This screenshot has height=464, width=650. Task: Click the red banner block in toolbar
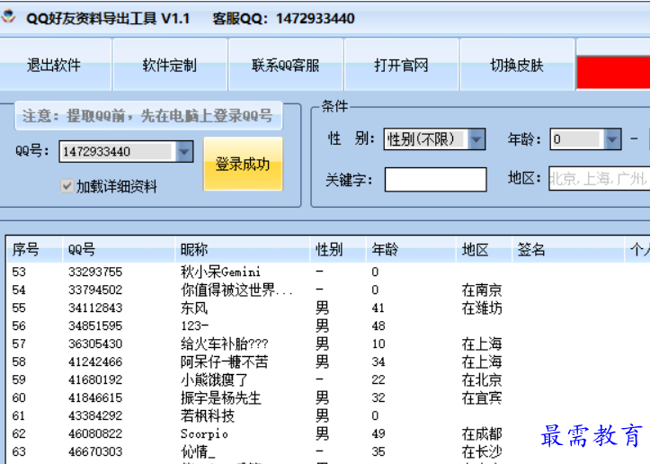(613, 73)
